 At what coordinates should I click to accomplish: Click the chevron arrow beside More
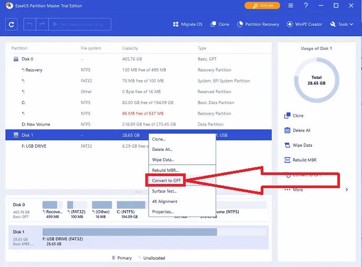(x=347, y=190)
